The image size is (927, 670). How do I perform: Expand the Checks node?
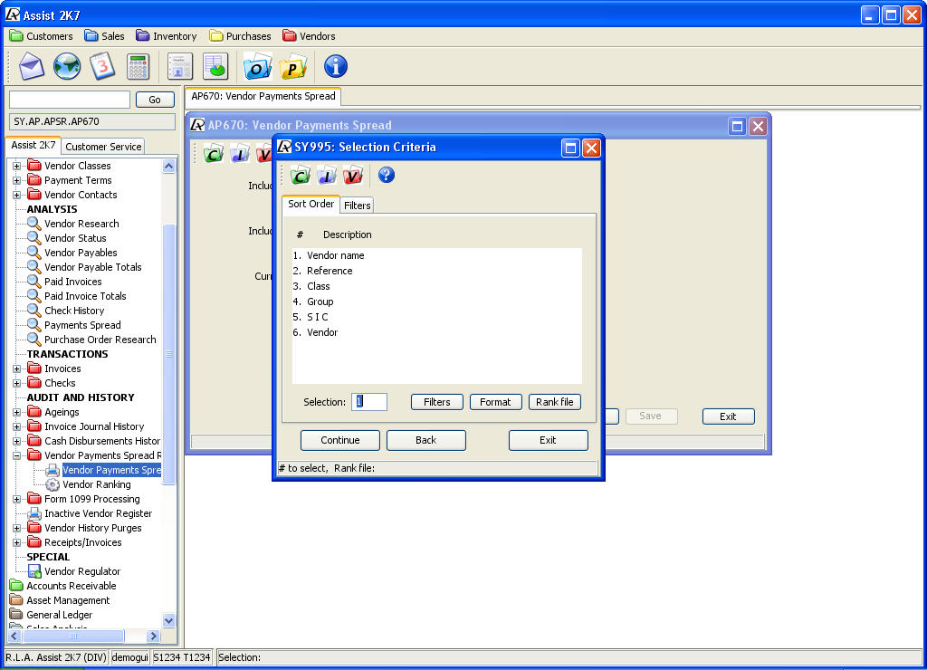click(16, 383)
